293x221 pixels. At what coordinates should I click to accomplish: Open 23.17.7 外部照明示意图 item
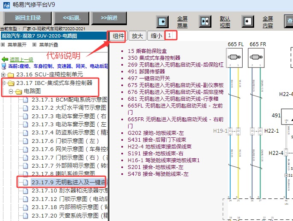70,166
